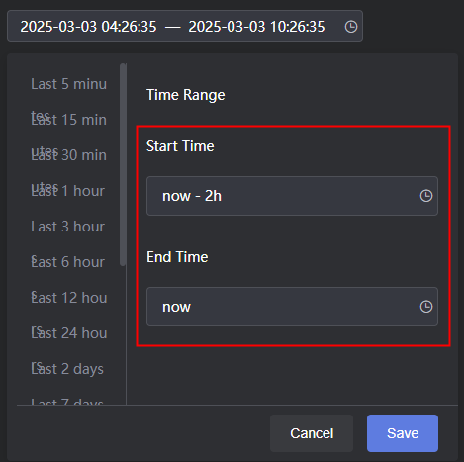Viewport: 464px width, 462px height.
Task: Click the preset list vertical scrollbar
Action: coord(123,164)
